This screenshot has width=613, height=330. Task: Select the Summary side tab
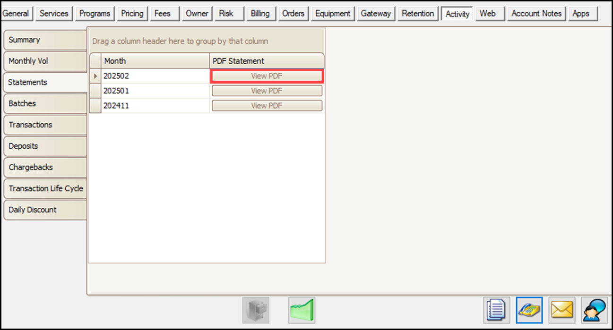pyautogui.click(x=45, y=40)
